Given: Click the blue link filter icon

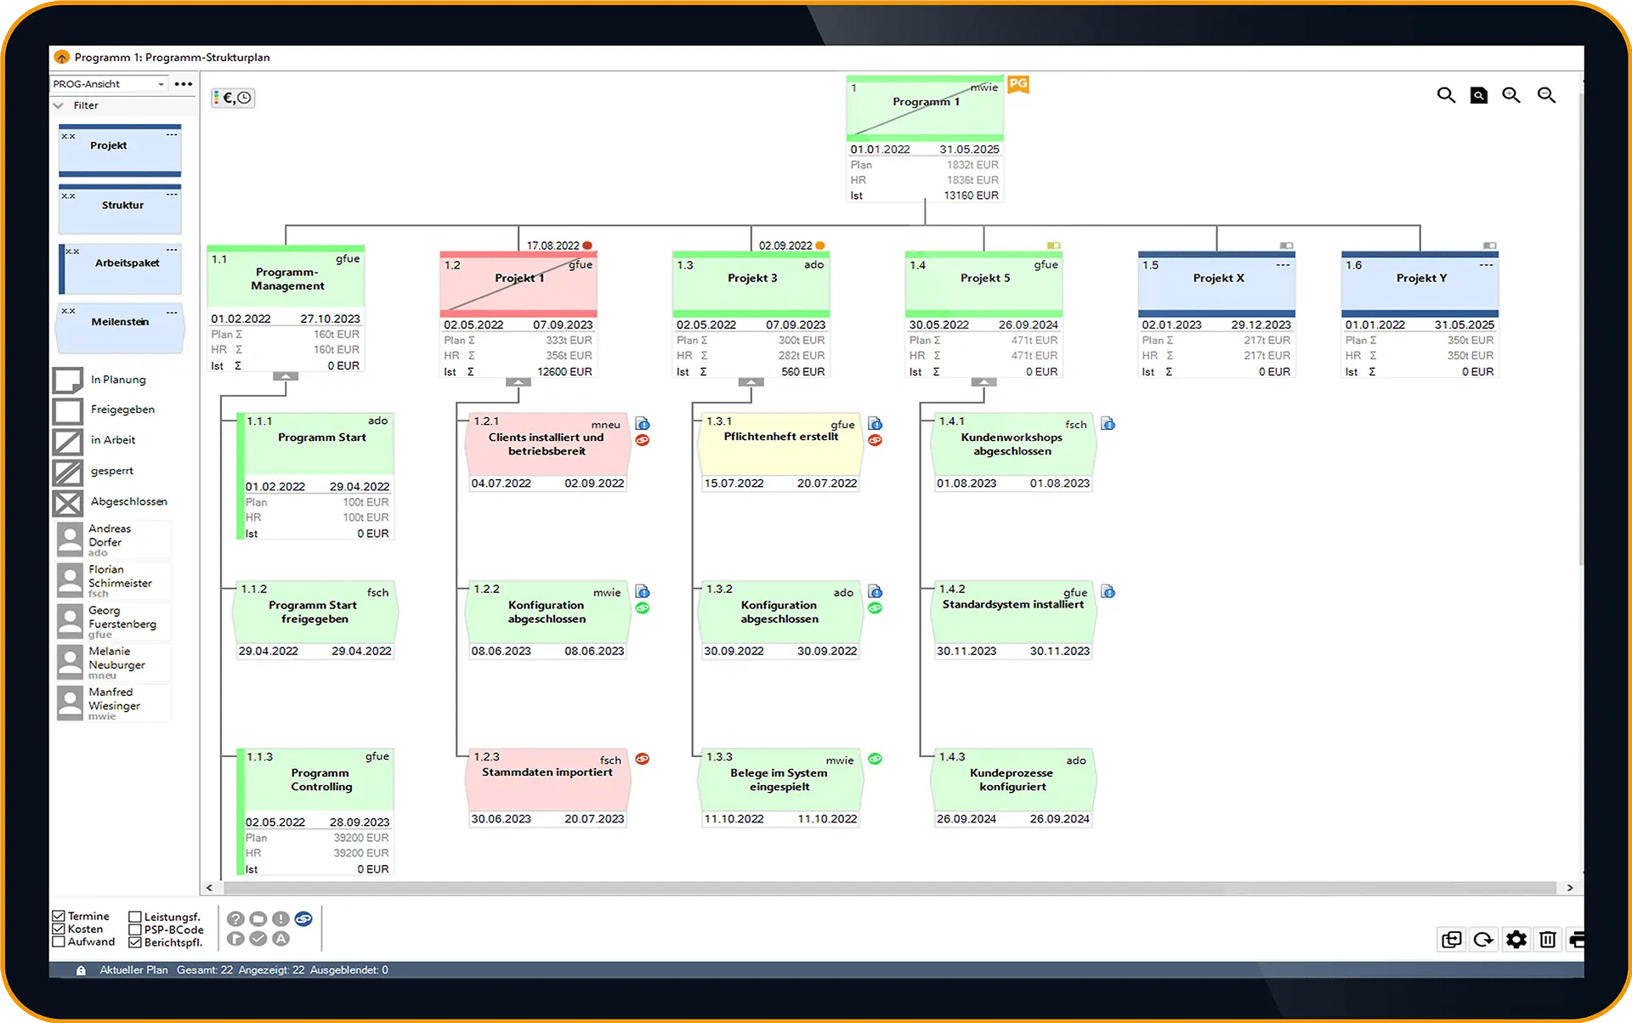Looking at the screenshot, I should tap(303, 918).
